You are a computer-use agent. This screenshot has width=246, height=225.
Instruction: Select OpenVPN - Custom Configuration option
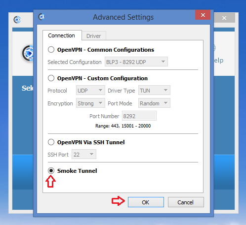51,78
